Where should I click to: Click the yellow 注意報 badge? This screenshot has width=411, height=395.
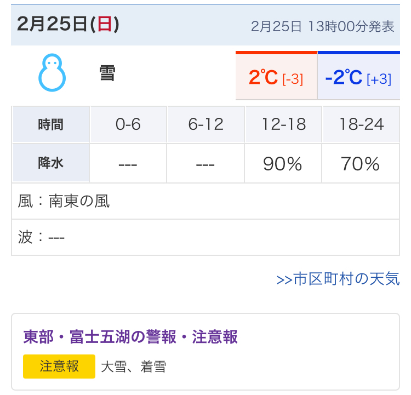pyautogui.click(x=59, y=367)
